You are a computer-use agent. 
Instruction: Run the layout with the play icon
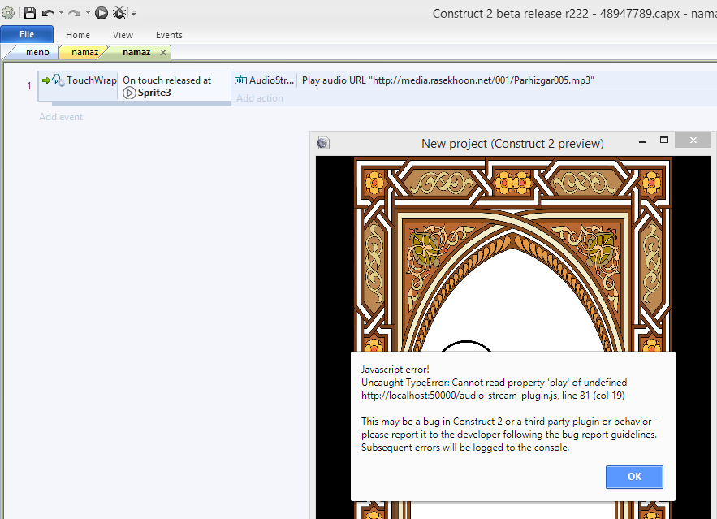101,13
